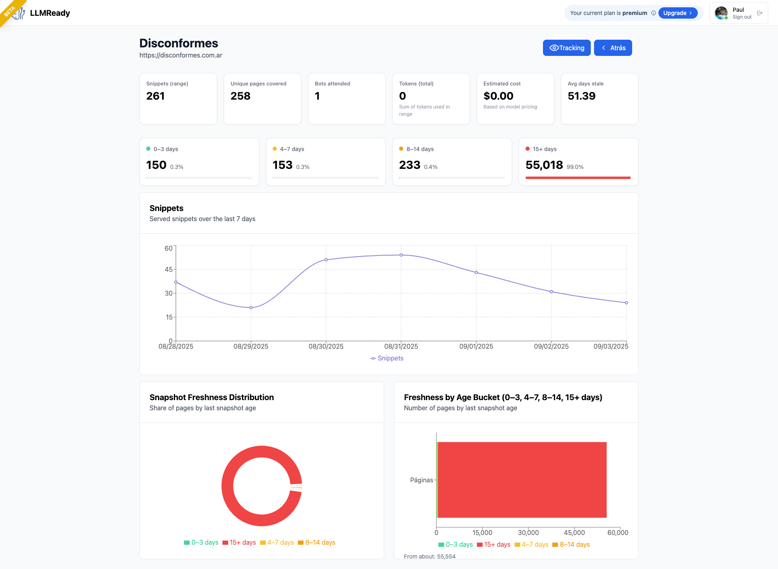
Task: Toggle 4–7 days legend in bar chart
Action: coord(531,544)
